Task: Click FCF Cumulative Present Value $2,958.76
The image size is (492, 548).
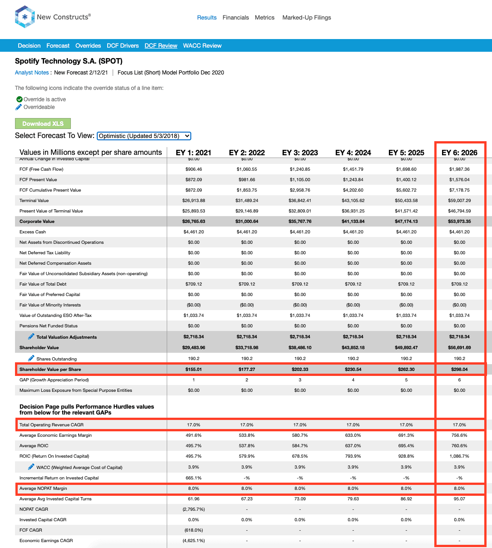Action: coord(300,190)
